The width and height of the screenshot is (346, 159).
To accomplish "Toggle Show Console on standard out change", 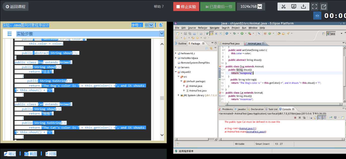I will [x=320, y=118].
